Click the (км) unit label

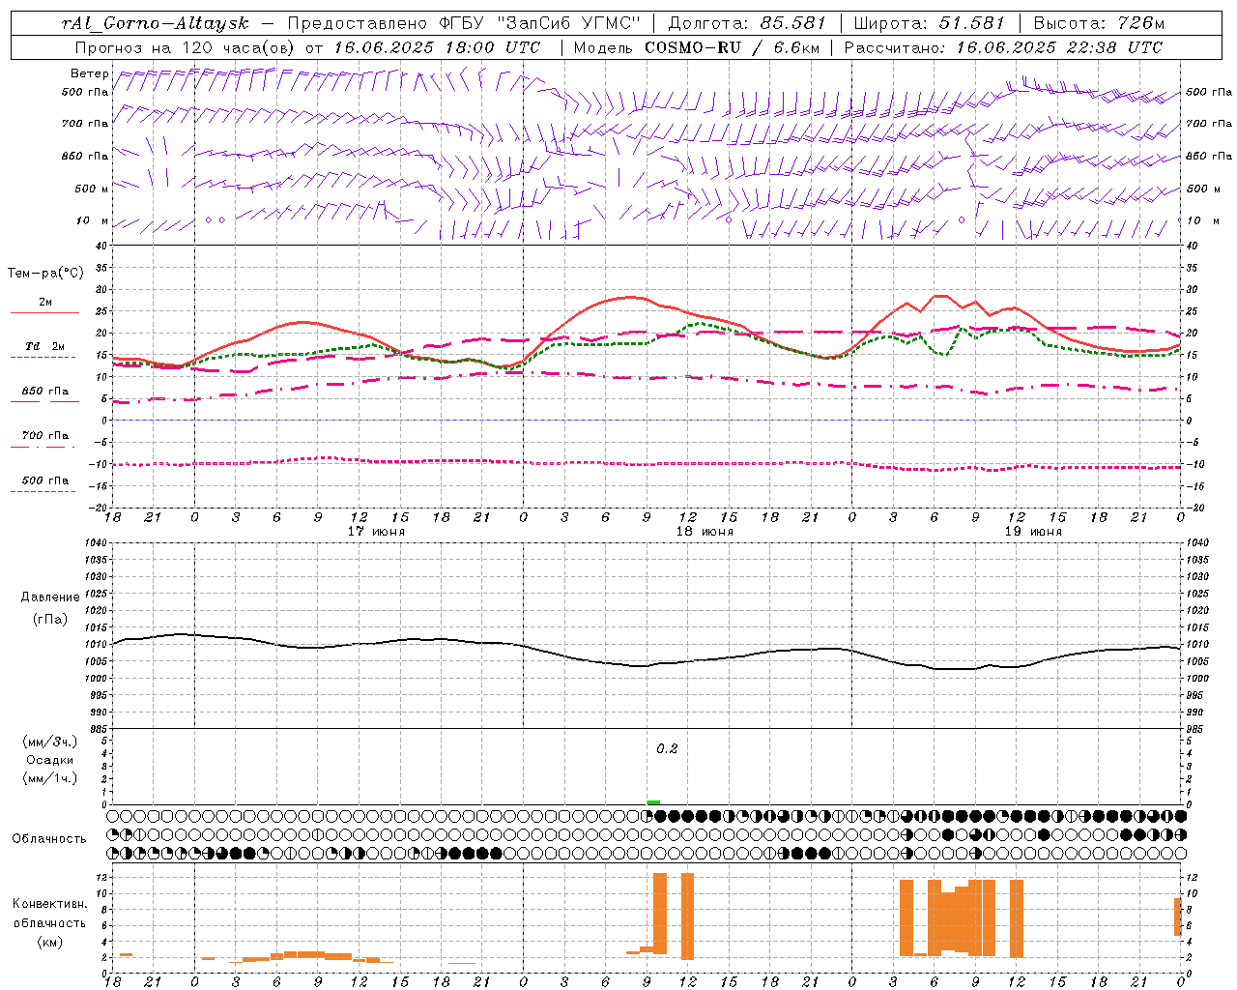pyautogui.click(x=49, y=941)
